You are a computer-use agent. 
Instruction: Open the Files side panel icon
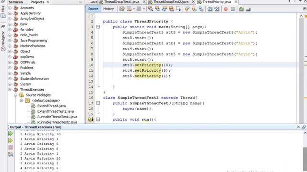(3, 12)
